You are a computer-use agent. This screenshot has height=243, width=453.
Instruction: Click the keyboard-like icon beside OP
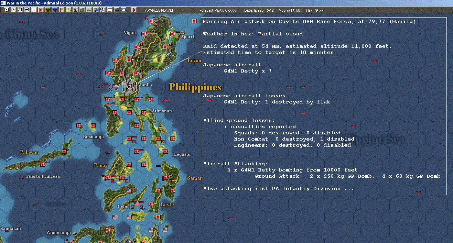click(116, 10)
